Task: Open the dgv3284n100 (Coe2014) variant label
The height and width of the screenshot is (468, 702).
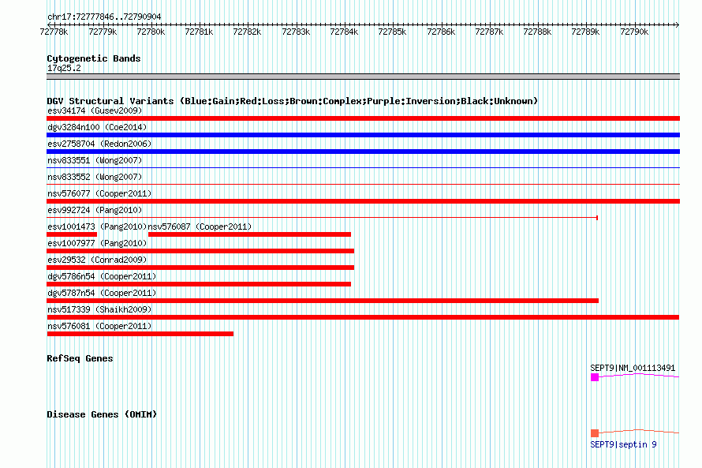Action: point(97,127)
